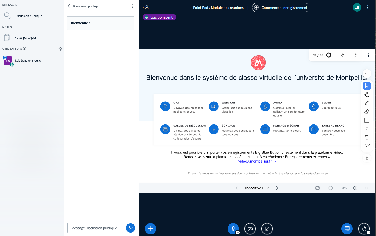Select the eraser tool

coord(367,112)
